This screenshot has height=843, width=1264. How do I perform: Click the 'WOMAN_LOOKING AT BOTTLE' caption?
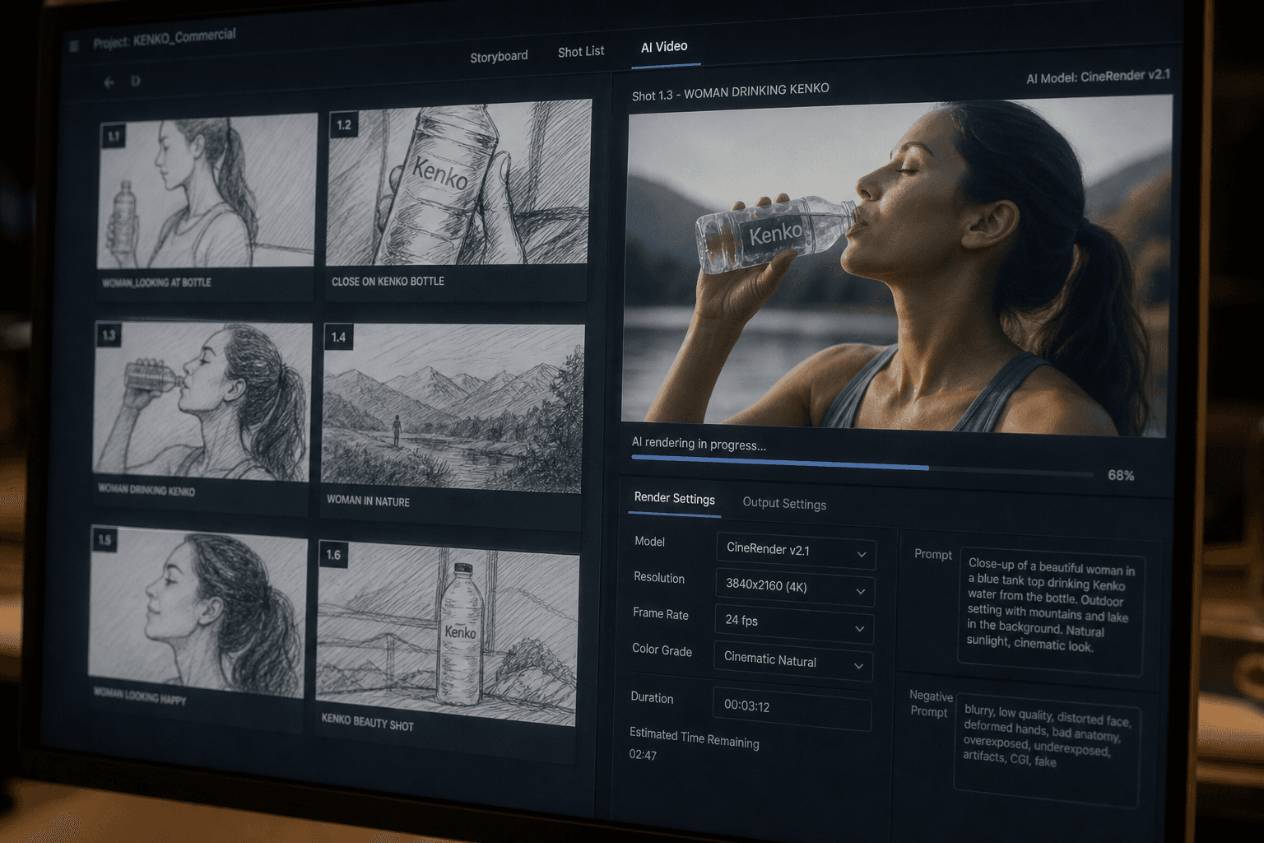(156, 282)
